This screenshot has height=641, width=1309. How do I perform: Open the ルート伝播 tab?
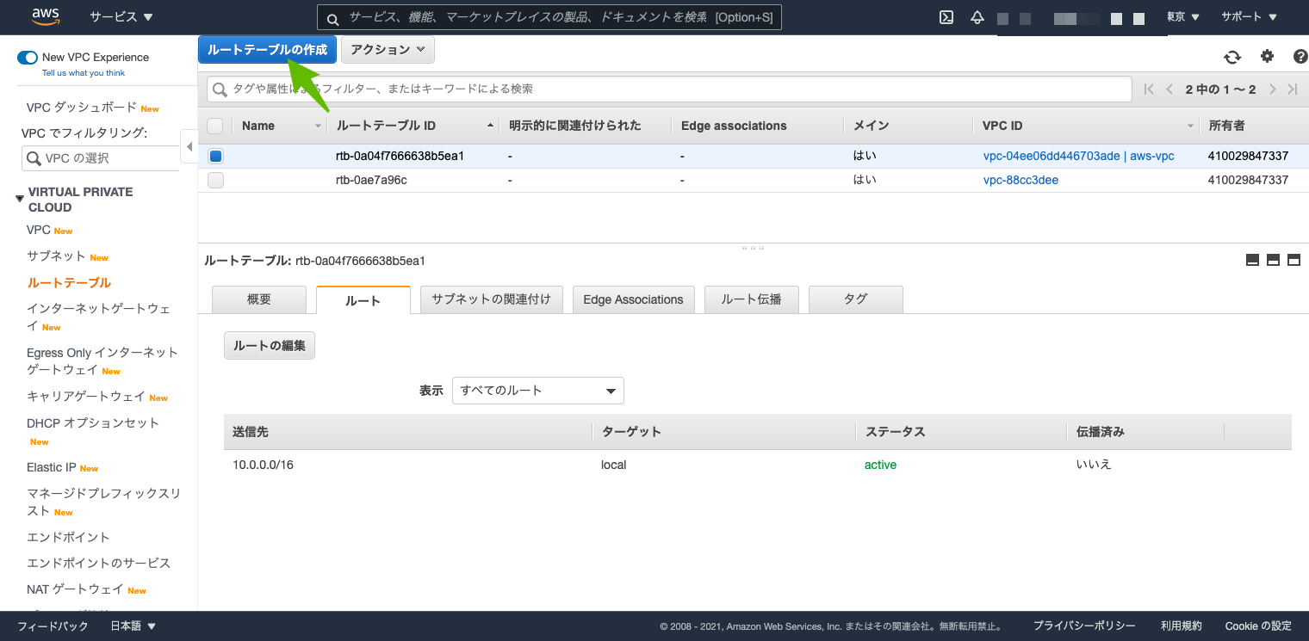[752, 299]
